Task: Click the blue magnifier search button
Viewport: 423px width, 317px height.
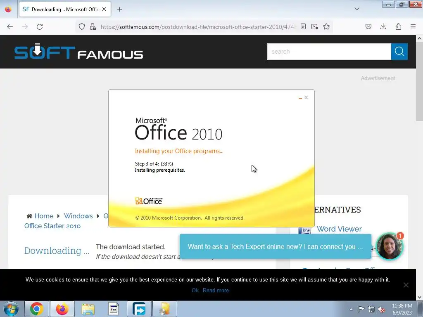Action: coord(399,52)
